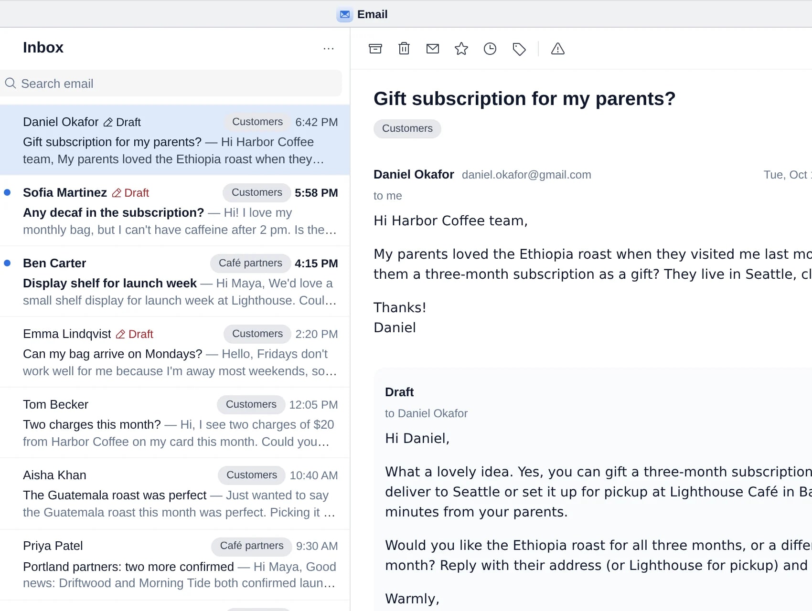
Task: Click sender address daniel.okafor@gmail.com
Action: click(x=526, y=175)
